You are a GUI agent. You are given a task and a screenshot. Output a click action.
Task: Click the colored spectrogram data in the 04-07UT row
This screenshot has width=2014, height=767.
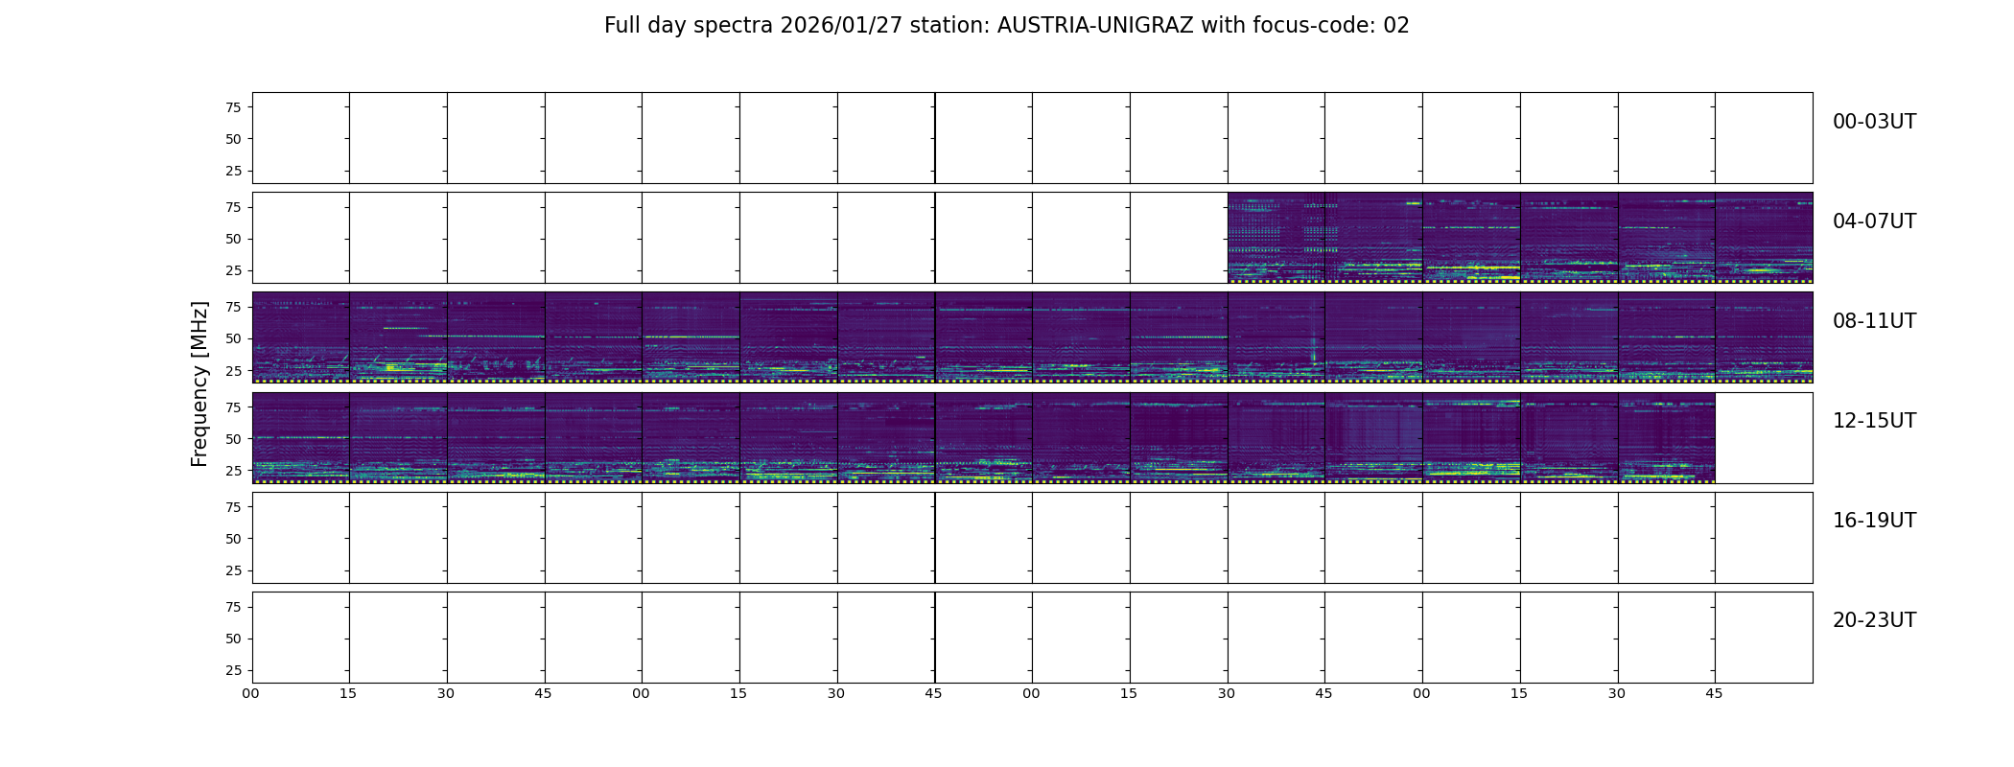[1520, 238]
